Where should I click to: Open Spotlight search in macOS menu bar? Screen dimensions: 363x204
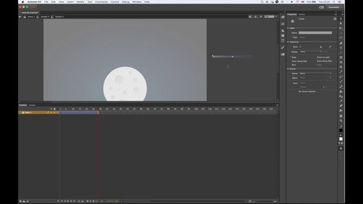[334, 2]
